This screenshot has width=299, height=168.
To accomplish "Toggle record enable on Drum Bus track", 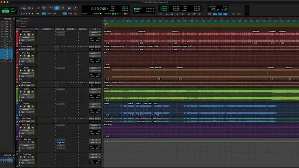I will (x=21, y=35).
